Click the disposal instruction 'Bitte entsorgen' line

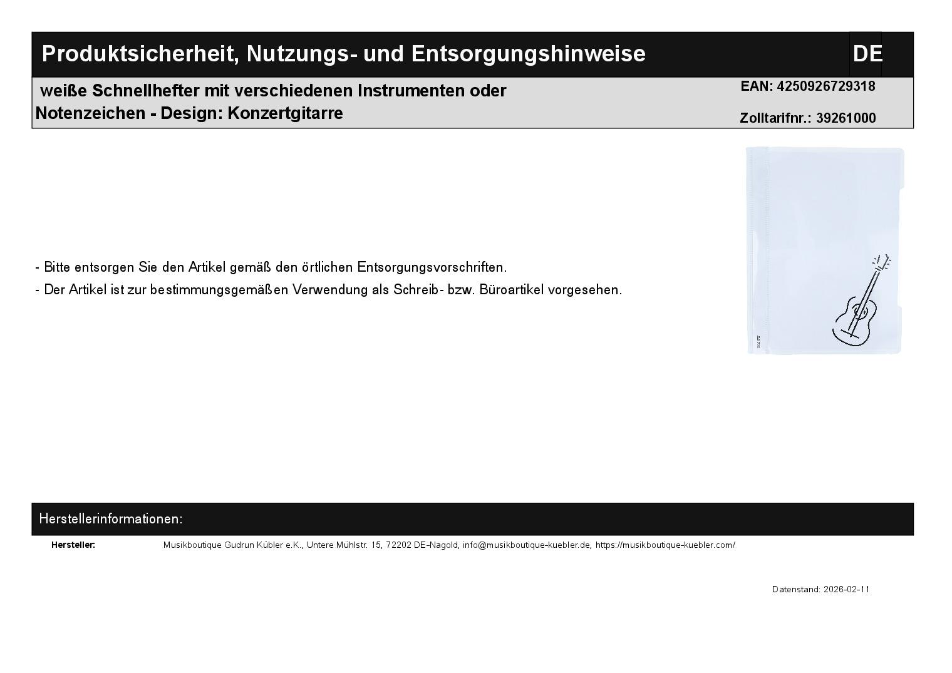[x=271, y=267]
